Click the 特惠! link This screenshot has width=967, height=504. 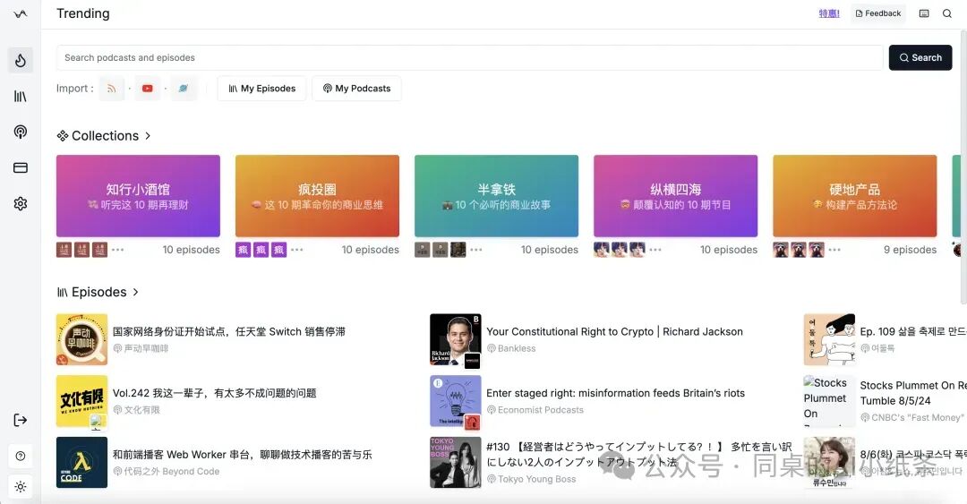pyautogui.click(x=829, y=13)
